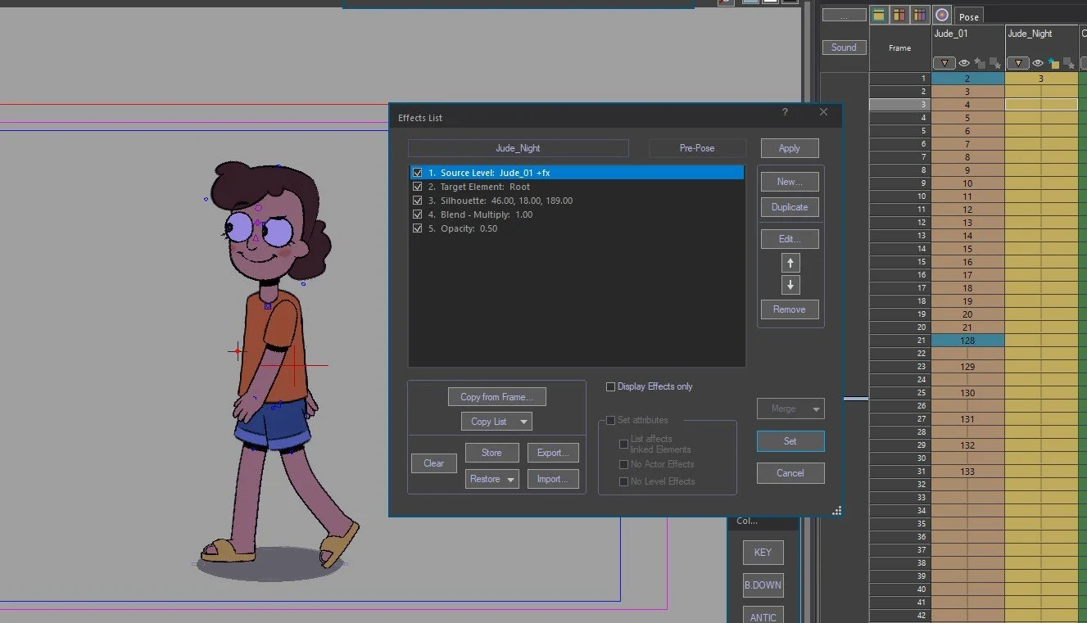Screen dimensions: 1087x623
Task: Select effect row Target Element: Root
Action: coord(577,187)
